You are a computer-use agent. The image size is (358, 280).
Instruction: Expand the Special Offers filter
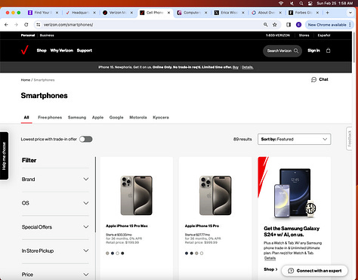click(55, 227)
